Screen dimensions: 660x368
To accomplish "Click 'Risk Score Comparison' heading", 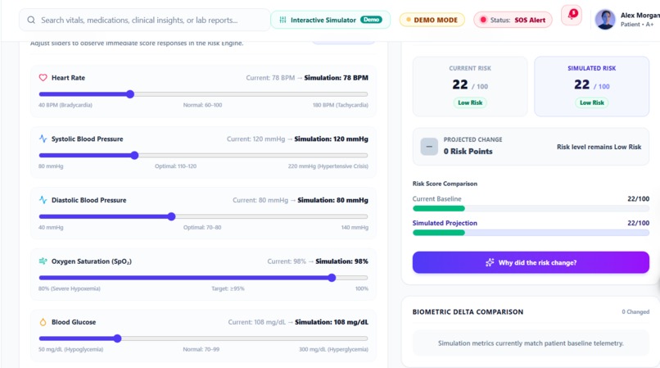I will (445, 184).
